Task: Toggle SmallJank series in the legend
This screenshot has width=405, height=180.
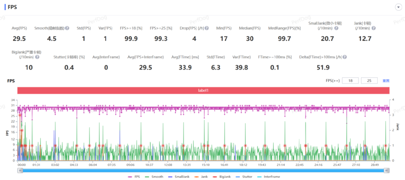Action: (179, 177)
